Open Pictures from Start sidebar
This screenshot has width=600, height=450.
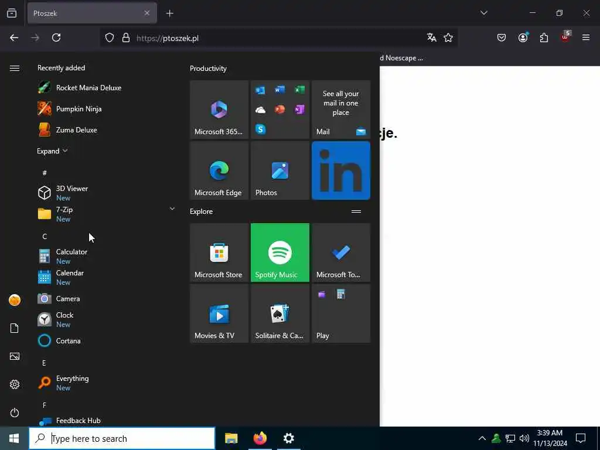15,356
